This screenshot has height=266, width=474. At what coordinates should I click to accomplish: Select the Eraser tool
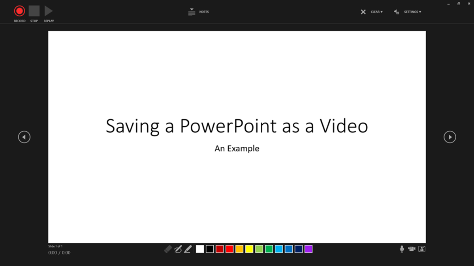coord(168,249)
